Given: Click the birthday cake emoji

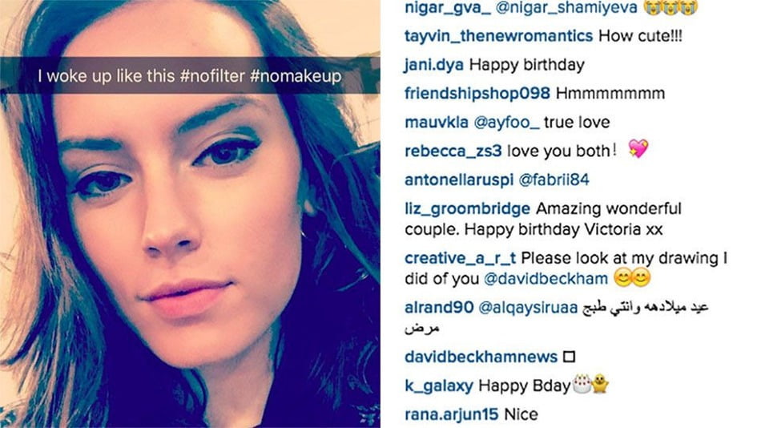Looking at the screenshot, I should (581, 385).
